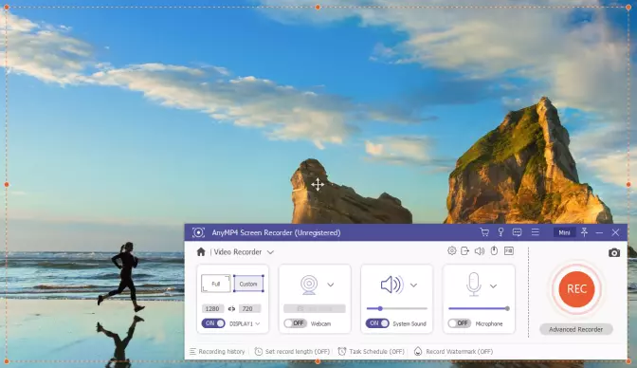Open the feedback chat icon

click(517, 232)
